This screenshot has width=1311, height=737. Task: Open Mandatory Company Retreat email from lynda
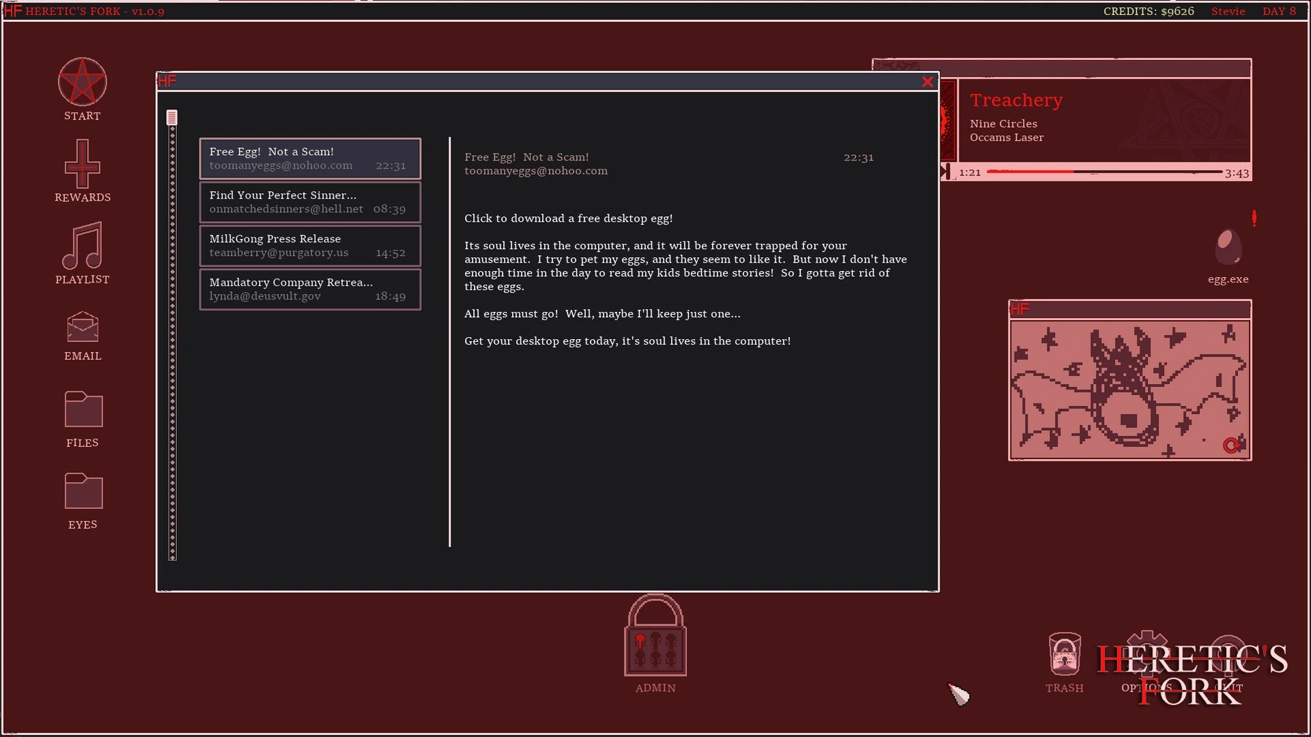310,289
